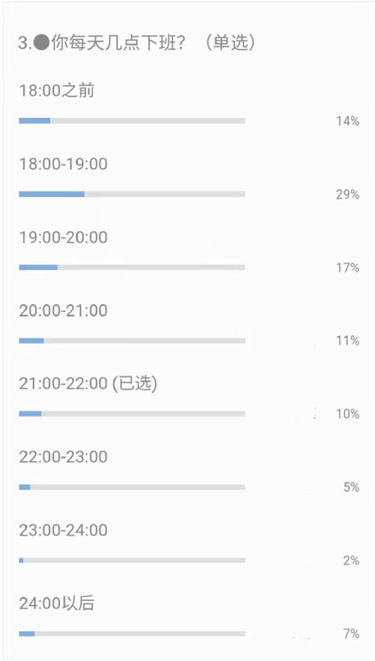Click the progress bar under 18:00之前
Screen dimensions: 375x661
[132, 121]
